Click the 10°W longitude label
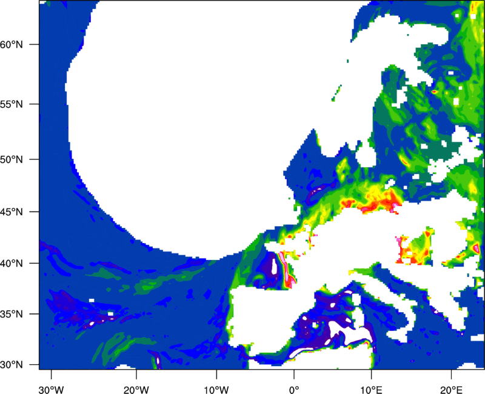The width and height of the screenshot is (485, 394). coord(216,390)
